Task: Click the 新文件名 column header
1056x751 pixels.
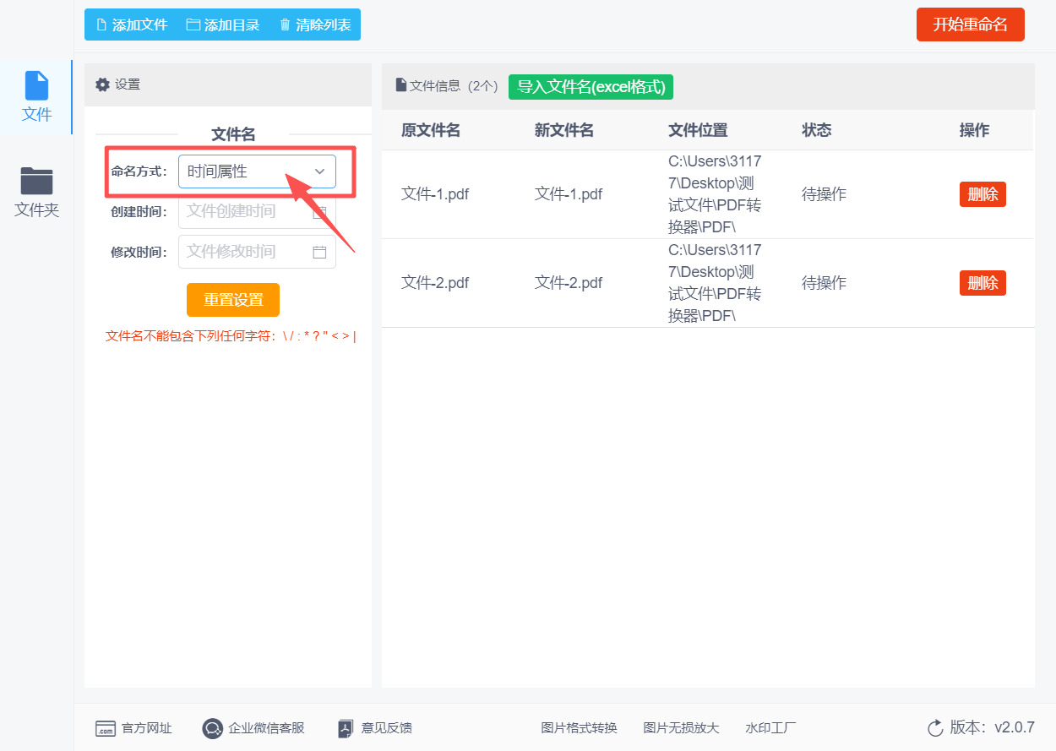Action: pyautogui.click(x=564, y=130)
